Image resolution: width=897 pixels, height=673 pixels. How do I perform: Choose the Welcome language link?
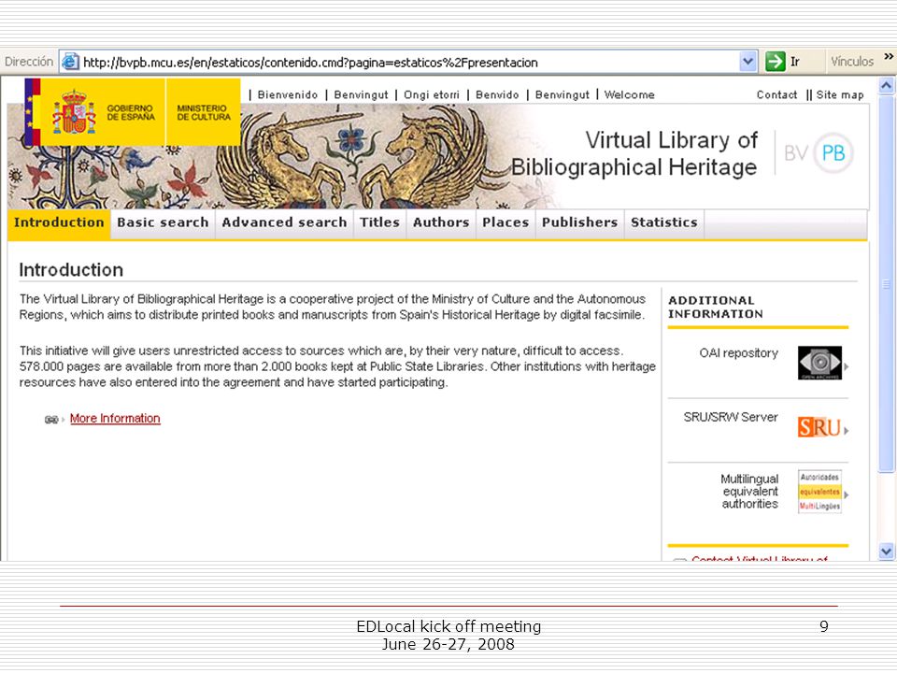[629, 95]
